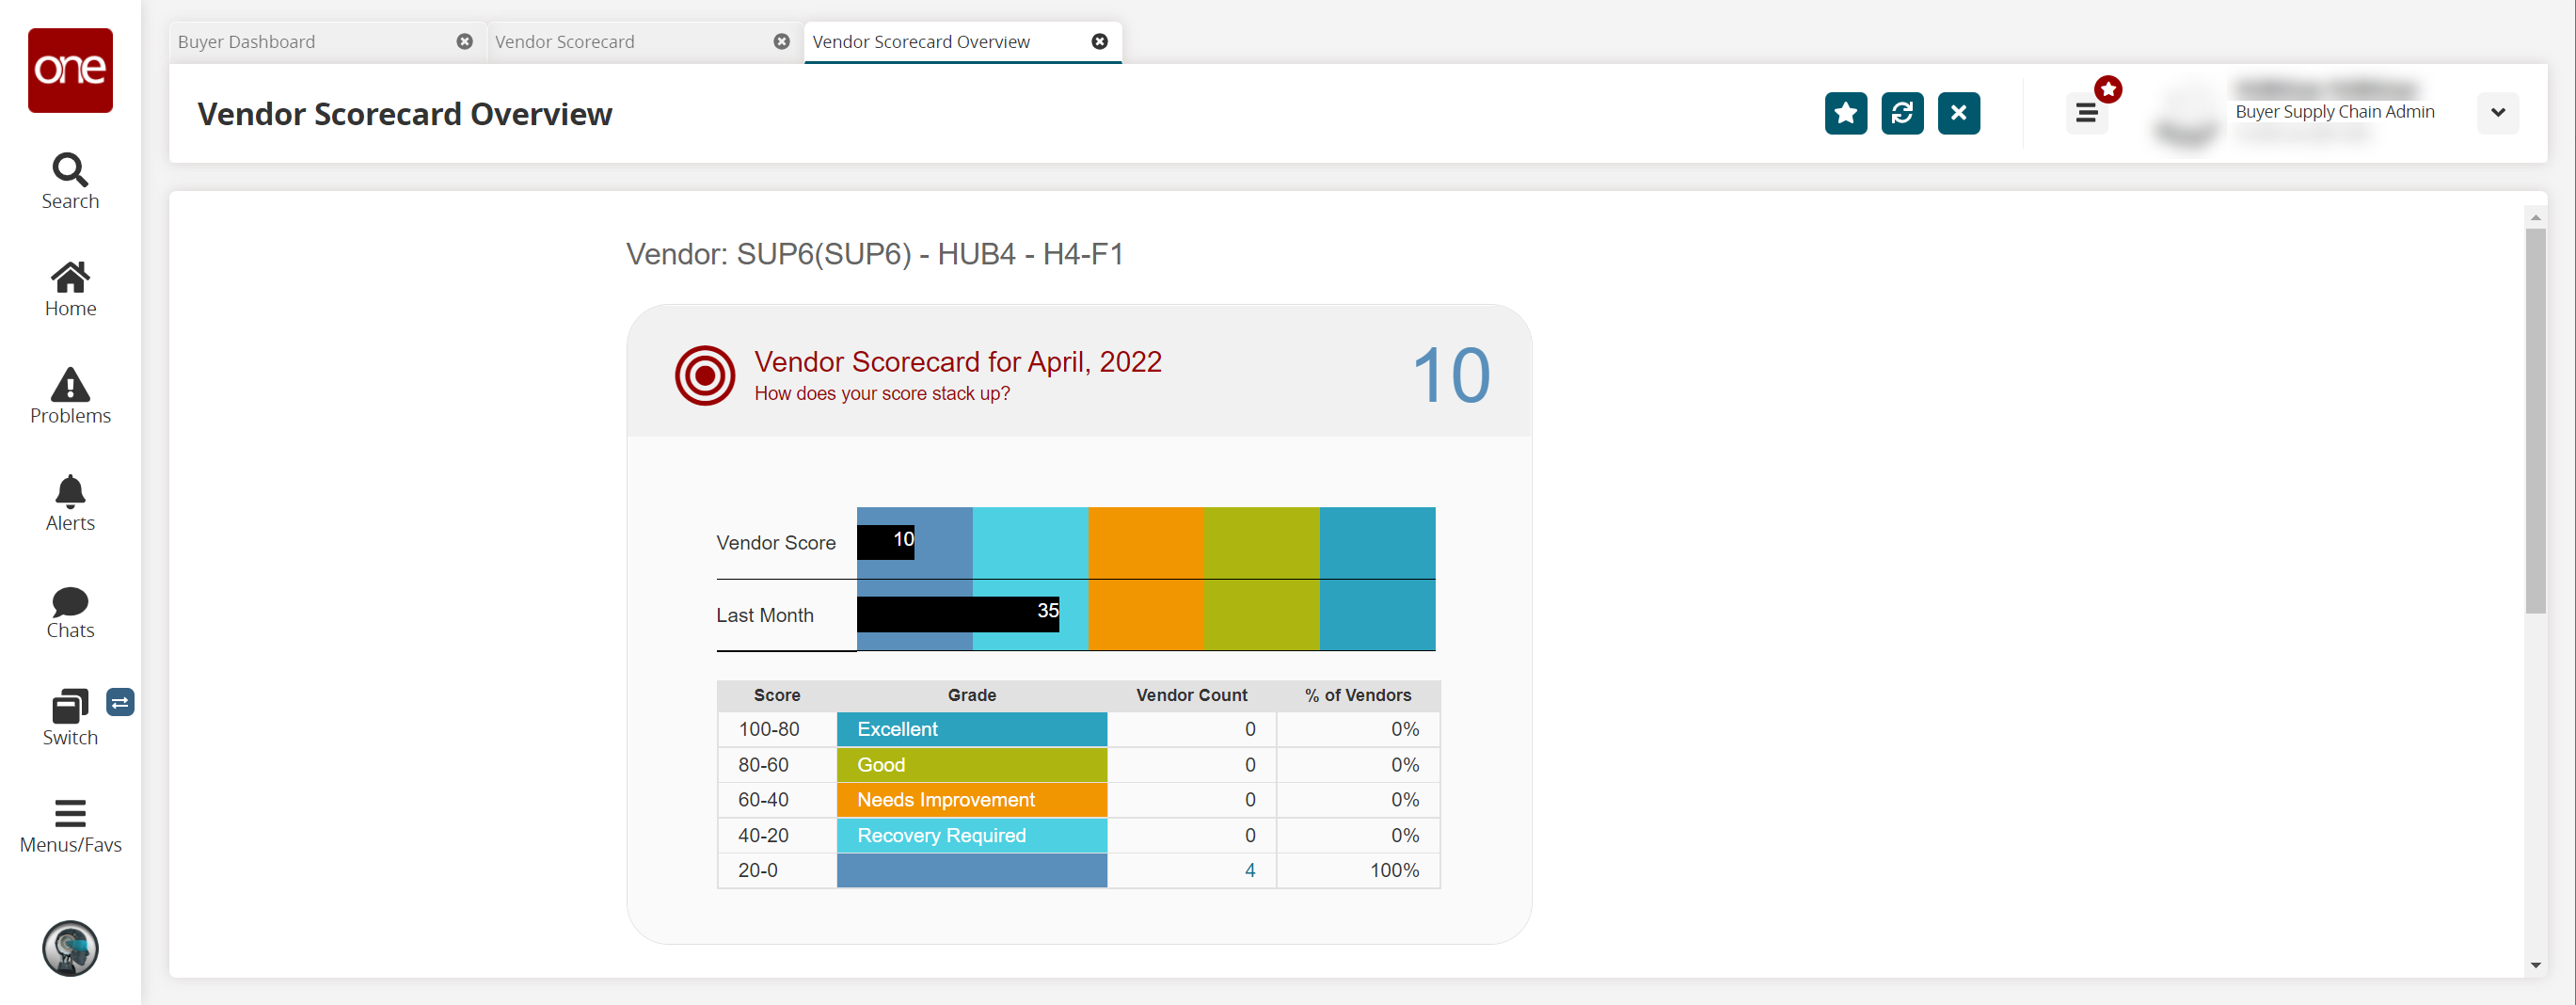Viewport: 2576px width, 1005px height.
Task: Click the Excellent grade color cell
Action: (971, 729)
